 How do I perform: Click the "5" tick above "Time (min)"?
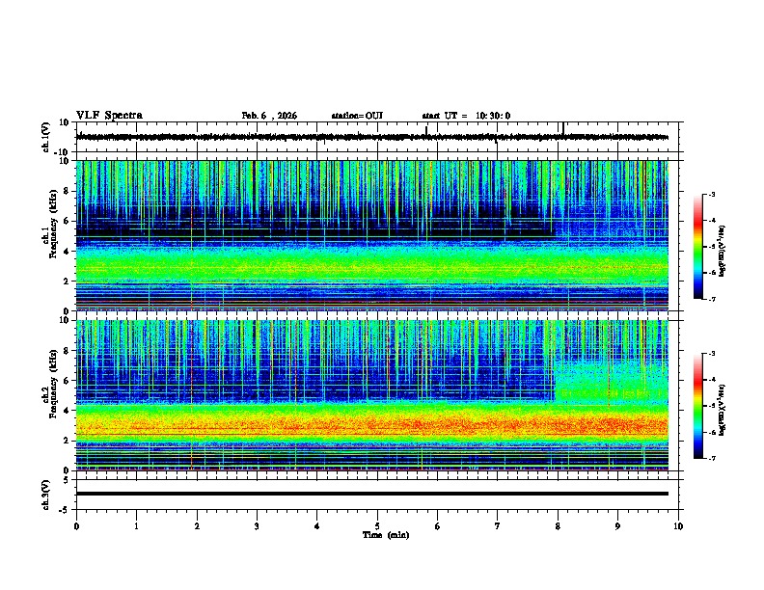click(377, 526)
